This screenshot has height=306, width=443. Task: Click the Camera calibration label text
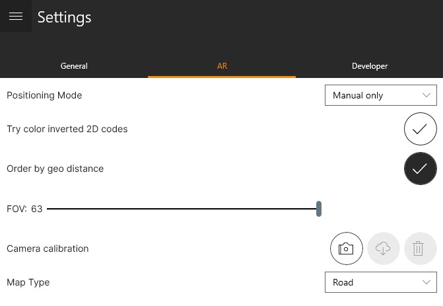[48, 249]
